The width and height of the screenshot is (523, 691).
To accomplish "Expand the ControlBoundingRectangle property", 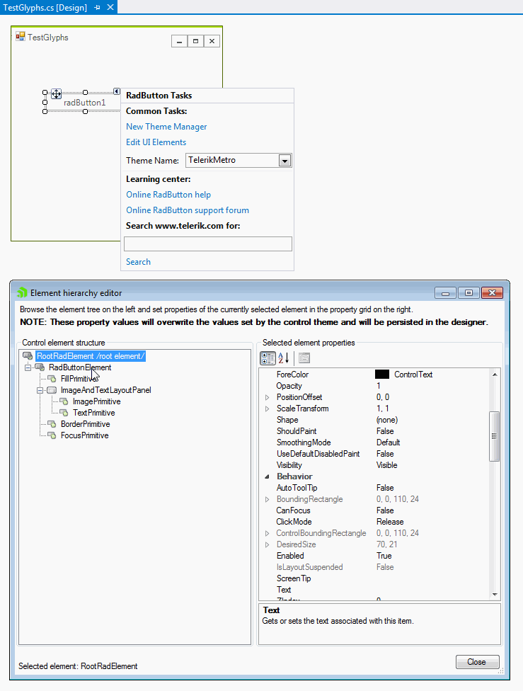I will point(267,534).
